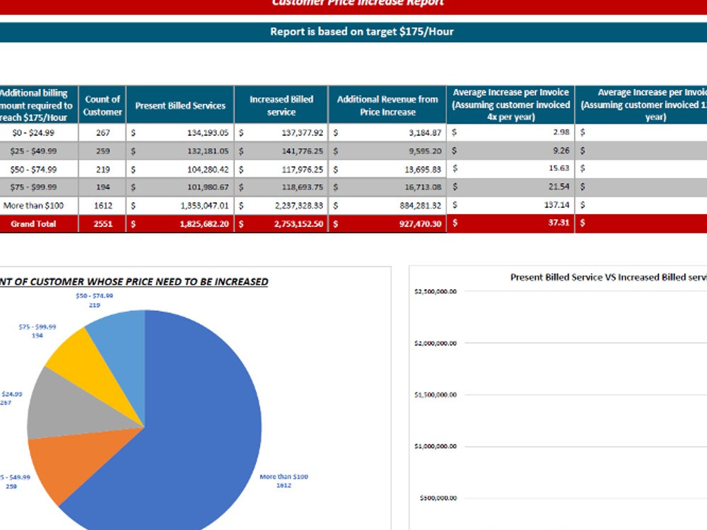The width and height of the screenshot is (707, 530).
Task: Select the 'Increased Billed service' column header
Action: point(281,105)
